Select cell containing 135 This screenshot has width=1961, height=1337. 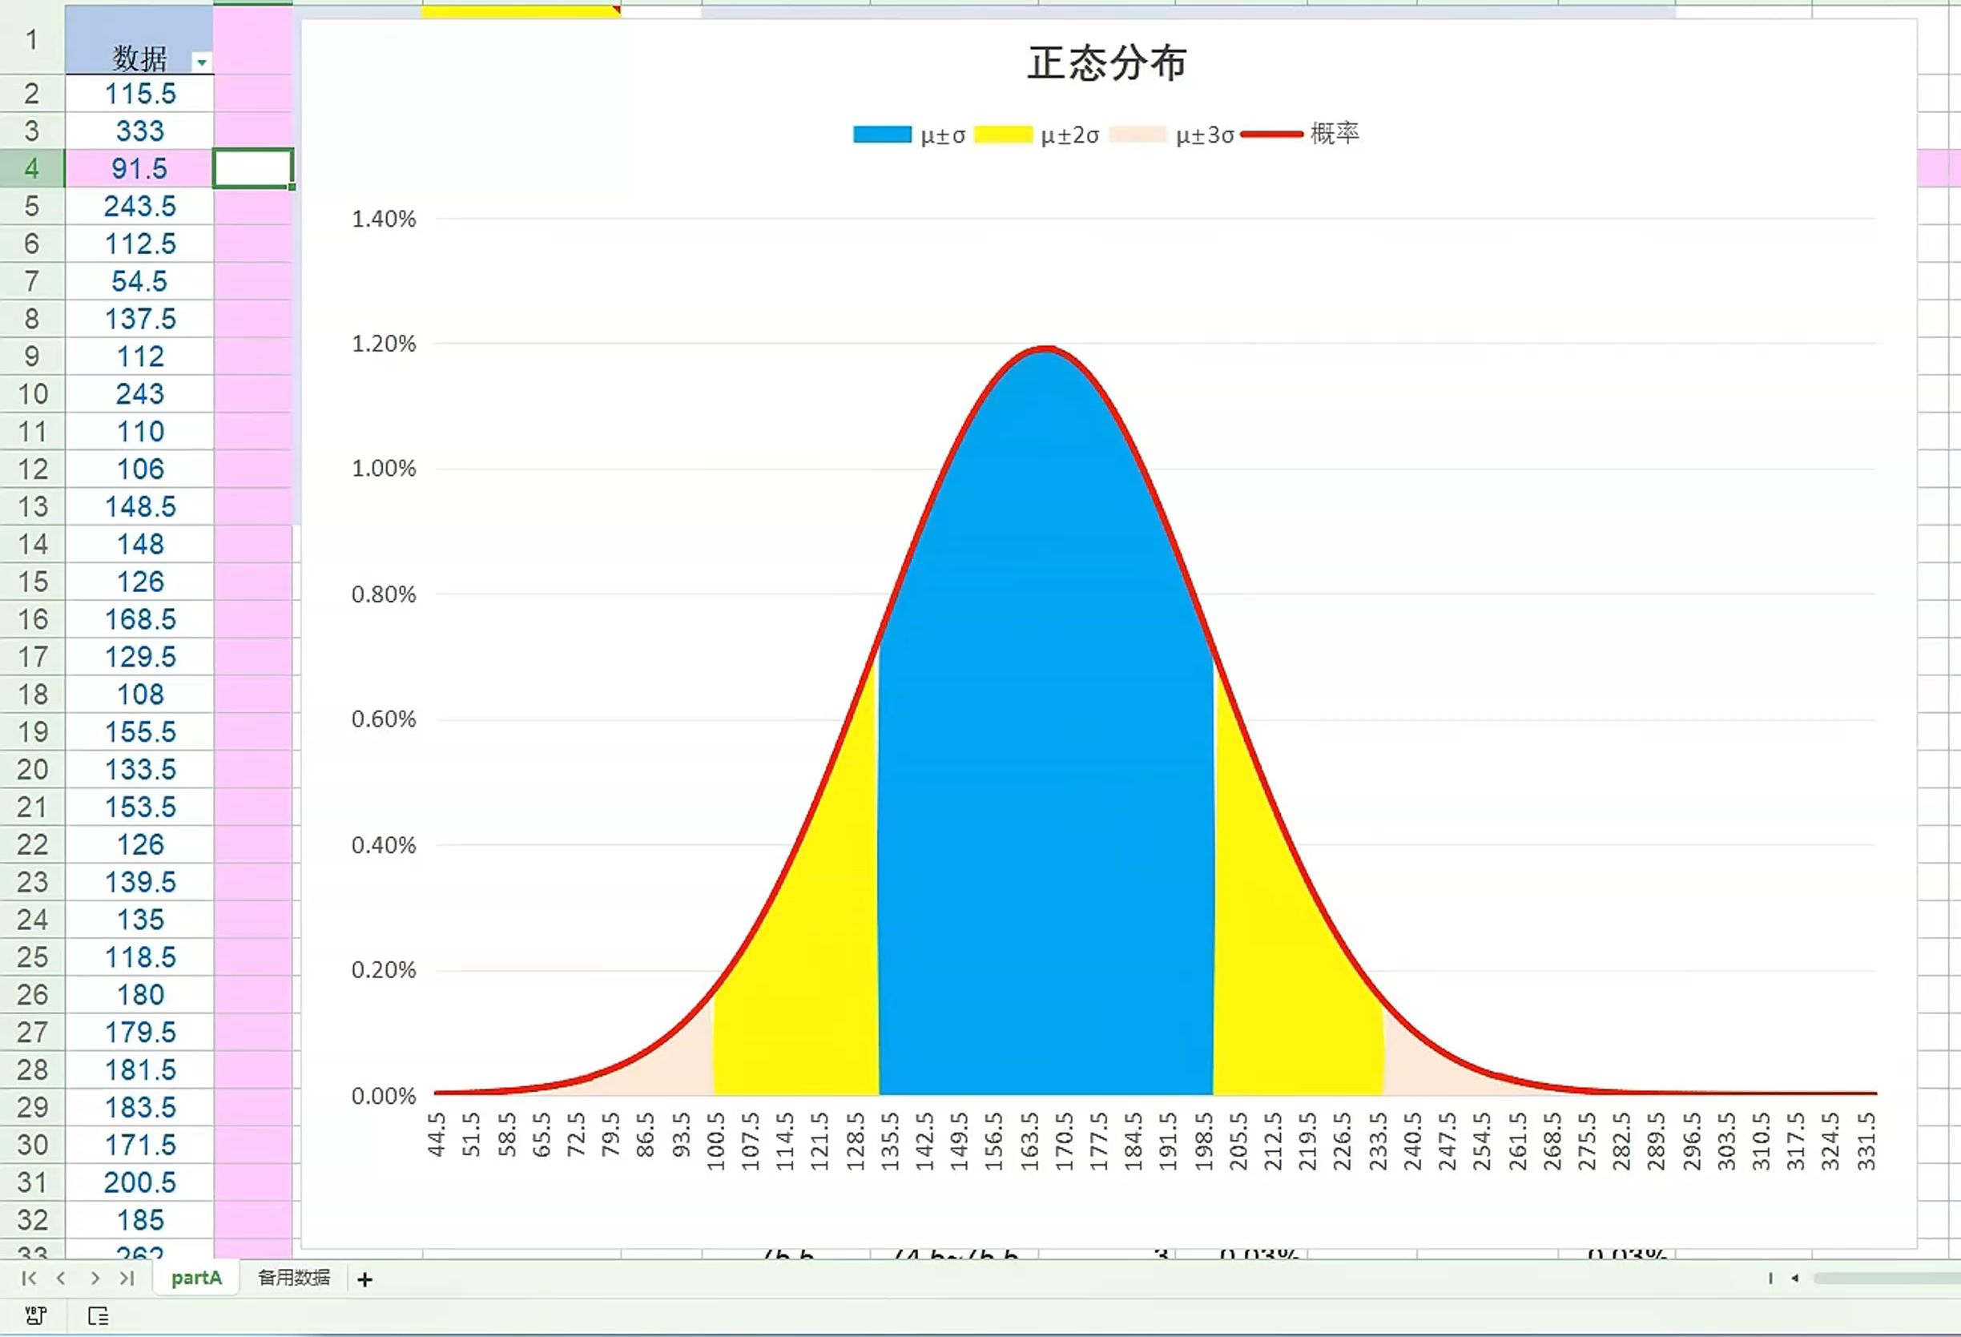[139, 920]
